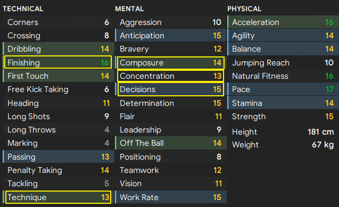Click the Stamina attribute row
Viewport: 339px width, 207px height.
point(283,103)
